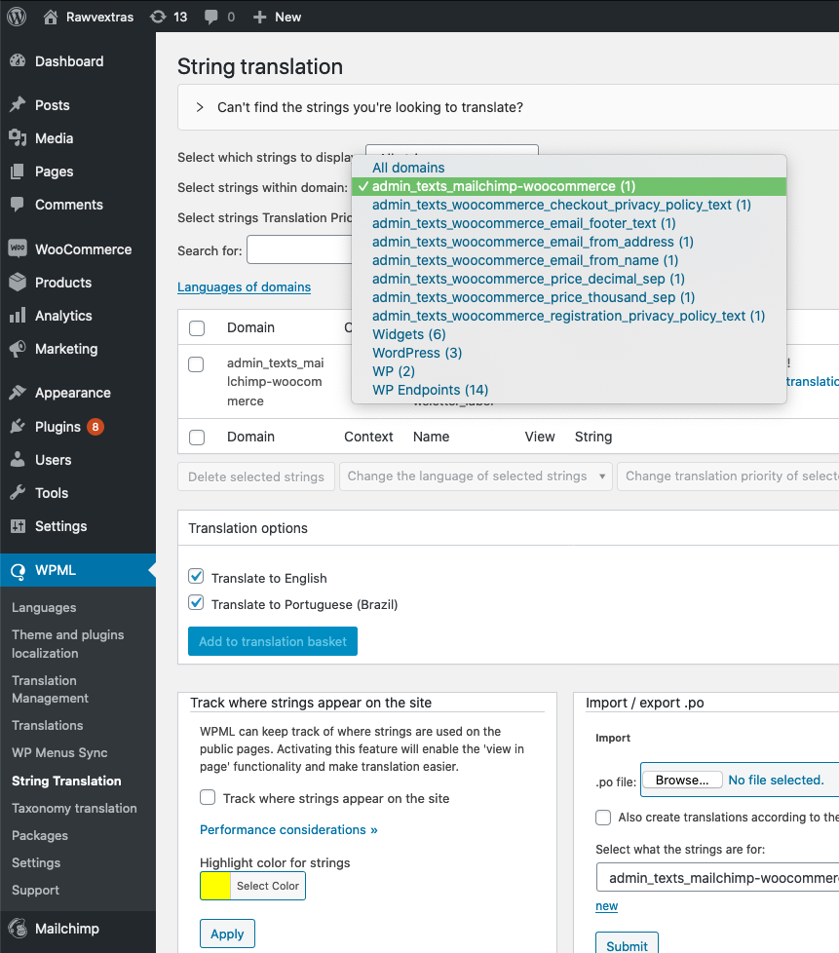Click the Search for text field
Image resolution: width=839 pixels, height=953 pixels.
click(x=298, y=250)
